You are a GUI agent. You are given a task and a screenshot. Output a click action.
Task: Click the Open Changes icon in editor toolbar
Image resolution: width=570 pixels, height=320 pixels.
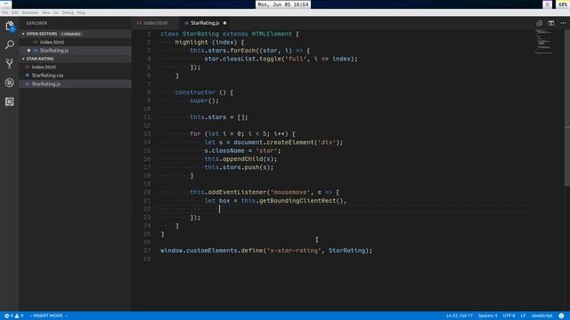tap(539, 23)
